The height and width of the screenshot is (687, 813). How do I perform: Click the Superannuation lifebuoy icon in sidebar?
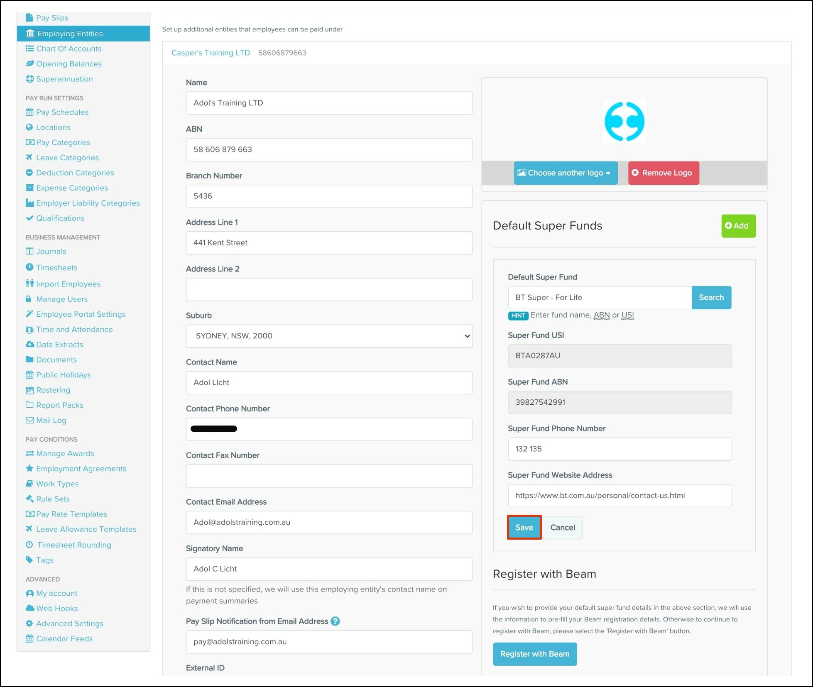coord(29,79)
